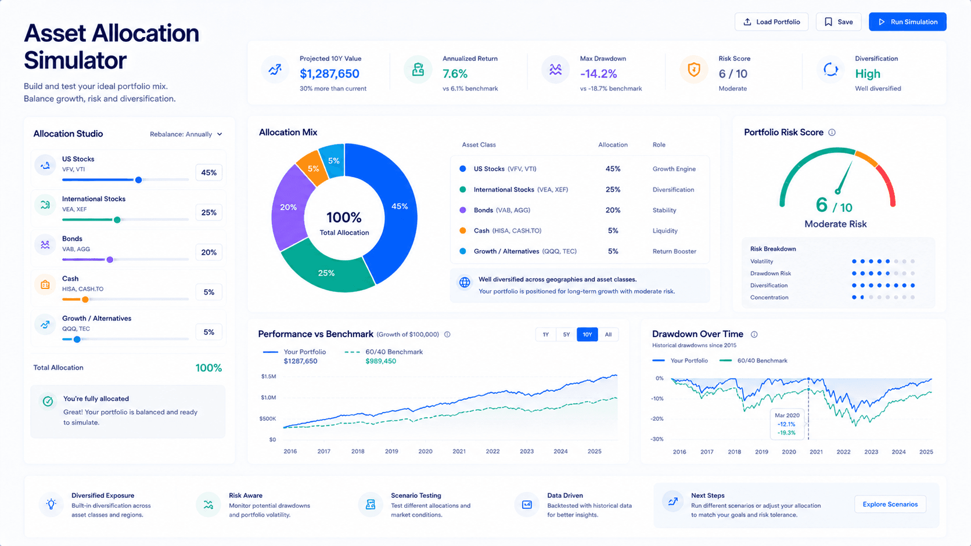Click the US Stocks row icon

[45, 165]
